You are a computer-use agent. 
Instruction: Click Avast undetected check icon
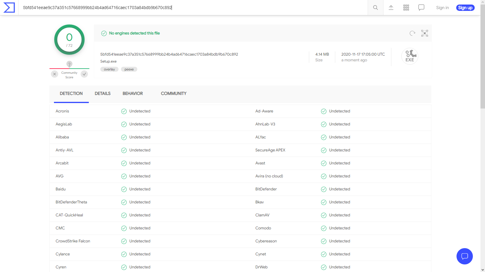point(324,163)
